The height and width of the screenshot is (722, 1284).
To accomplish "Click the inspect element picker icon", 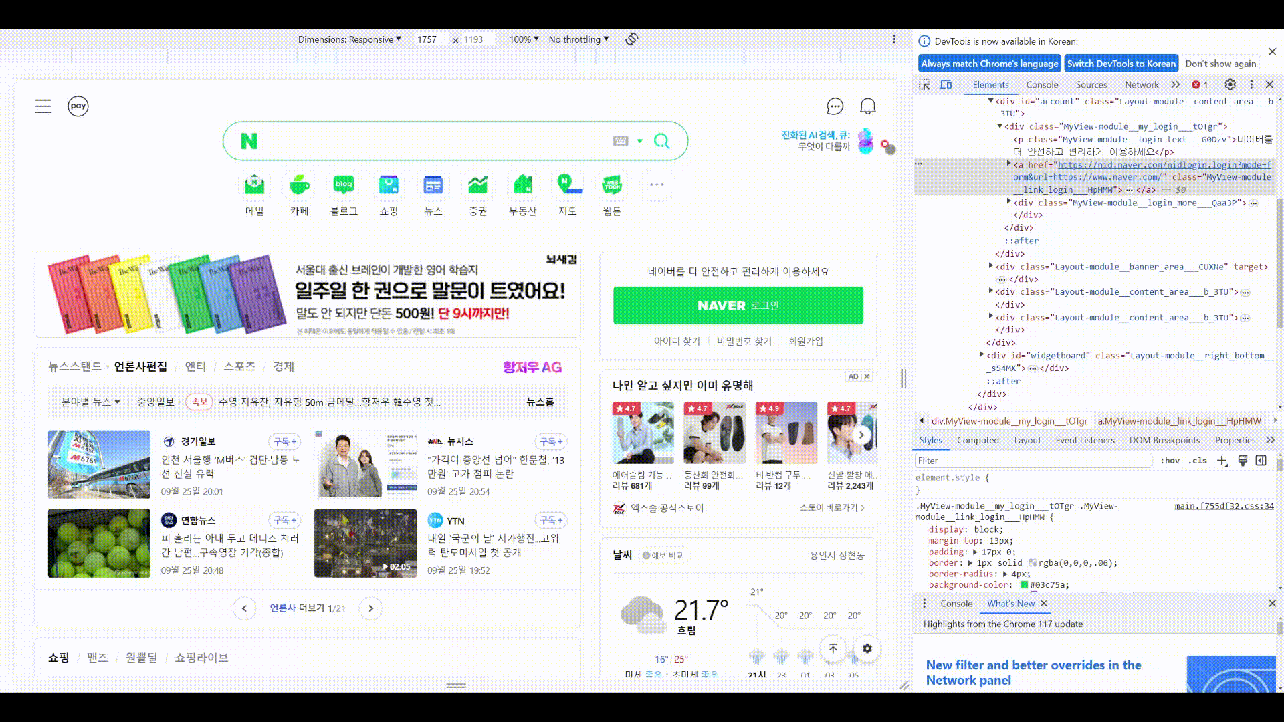I will click(x=924, y=85).
